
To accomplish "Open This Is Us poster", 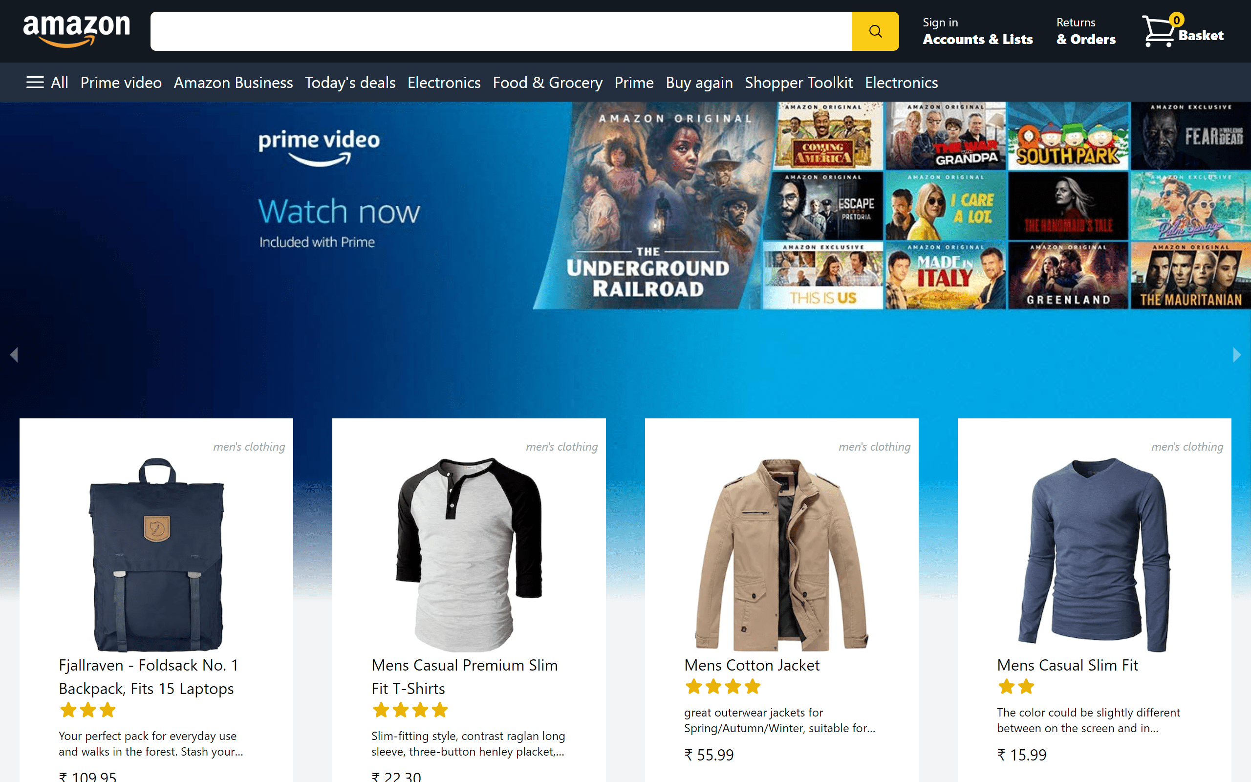I will (x=823, y=276).
